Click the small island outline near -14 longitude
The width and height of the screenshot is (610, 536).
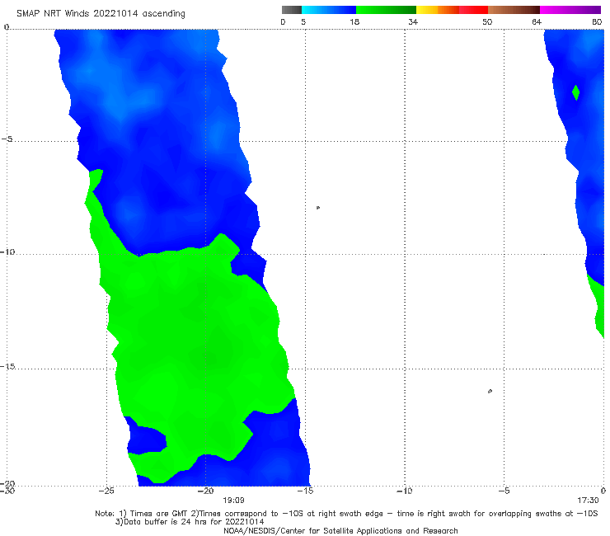click(x=318, y=208)
